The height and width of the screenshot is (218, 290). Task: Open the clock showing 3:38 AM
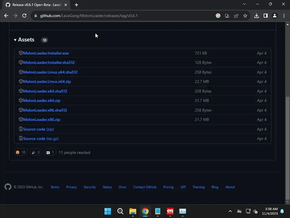pos(270,211)
